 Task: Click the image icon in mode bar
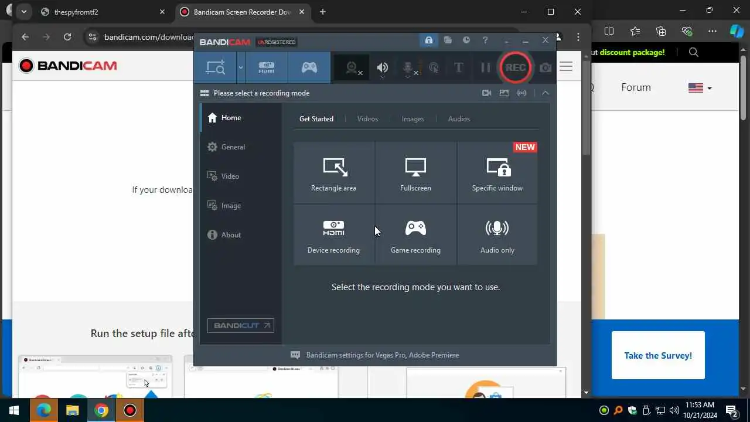coord(504,93)
